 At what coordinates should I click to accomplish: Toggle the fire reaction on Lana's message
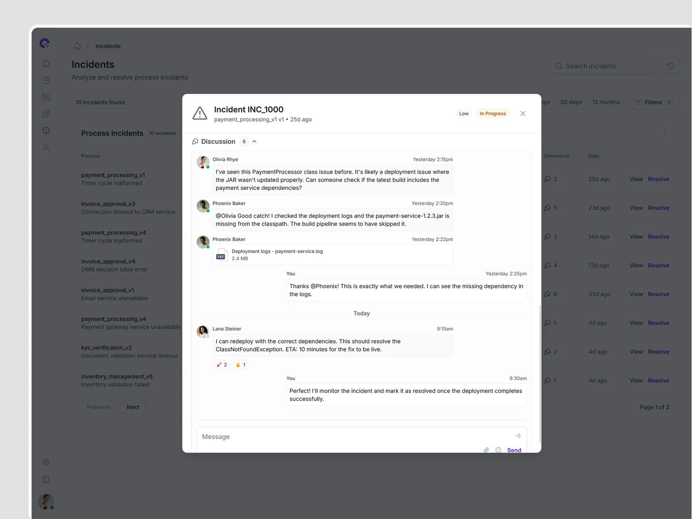tap(240, 365)
